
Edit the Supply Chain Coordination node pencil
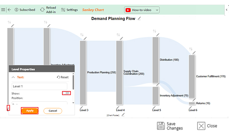pyautogui.click(x=121, y=38)
